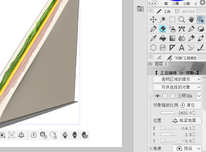
Task: Toggle first checkbox next to 三明治A eye
Action: pos(165,96)
